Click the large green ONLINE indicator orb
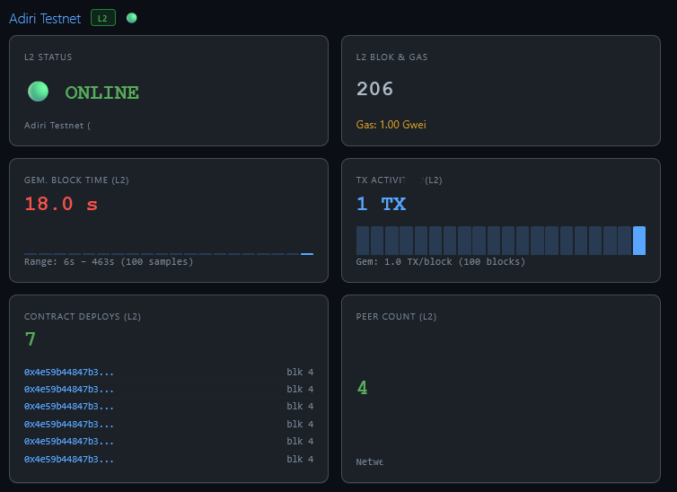677x492 pixels. 38,92
